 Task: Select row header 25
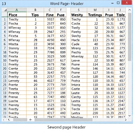pyautogui.click(x=5, y=85)
